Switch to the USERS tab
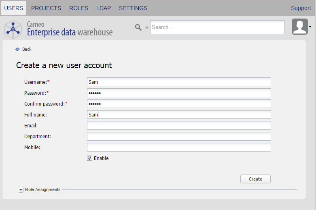316x210 pixels. pos(13,8)
